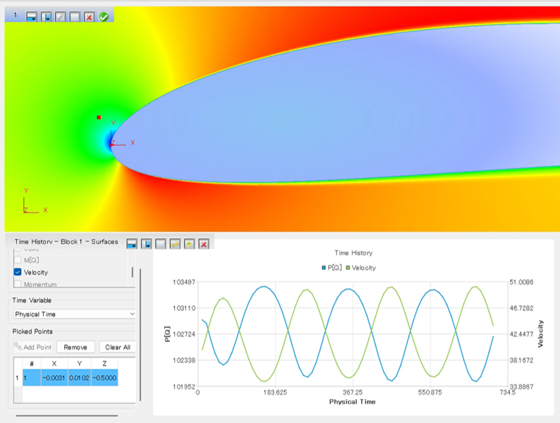Image resolution: width=560 pixels, height=423 pixels.
Task: Click the left panel vertical scrollbar
Action: [140, 335]
